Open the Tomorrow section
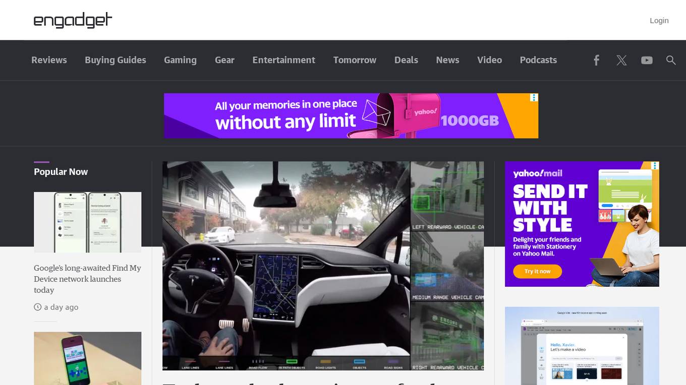The width and height of the screenshot is (686, 385). (x=355, y=60)
